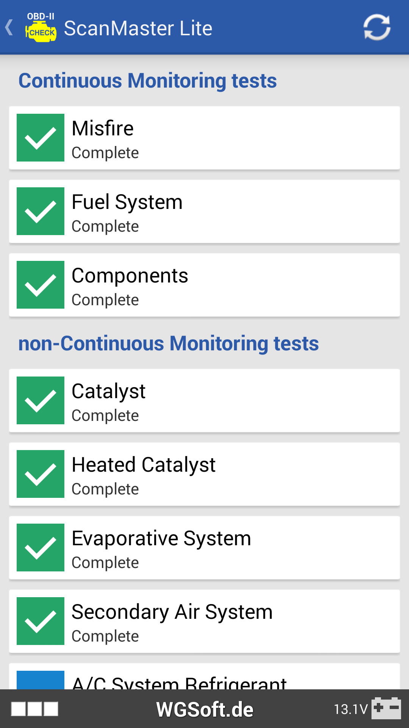Tap the green check beside Misfire

(x=41, y=138)
